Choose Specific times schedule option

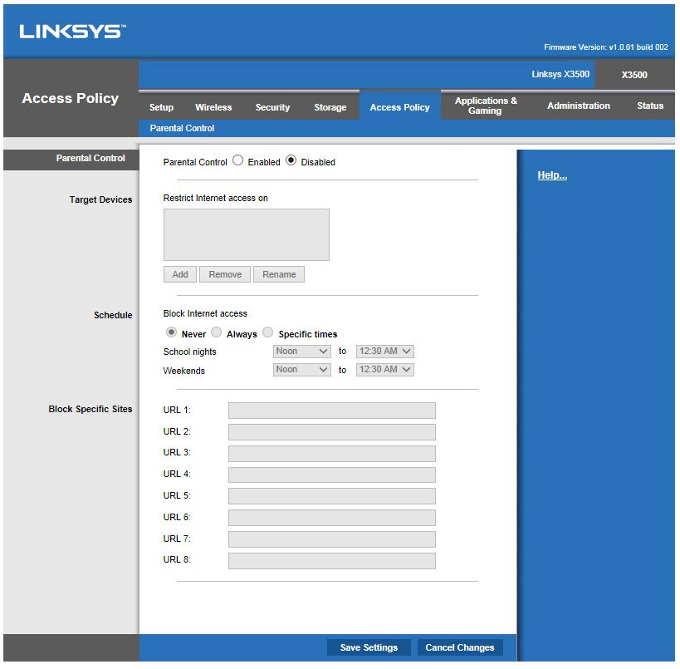click(268, 332)
